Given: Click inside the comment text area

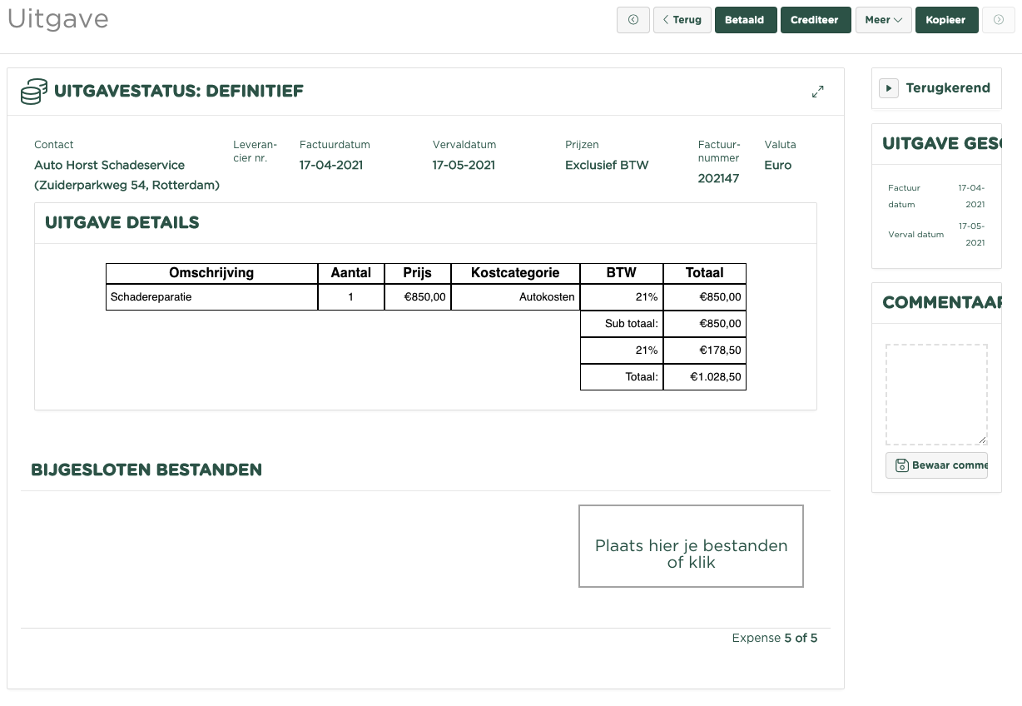Looking at the screenshot, I should coord(935,394).
